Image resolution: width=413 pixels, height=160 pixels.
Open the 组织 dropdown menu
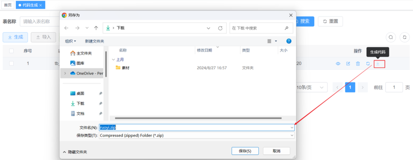coord(70,41)
